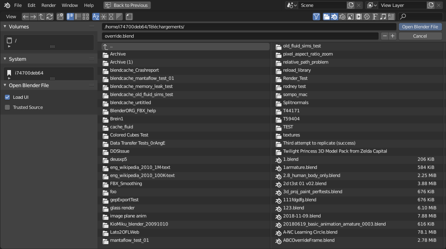Select the blendcache_Crashreport folder

pyautogui.click(x=186, y=70)
